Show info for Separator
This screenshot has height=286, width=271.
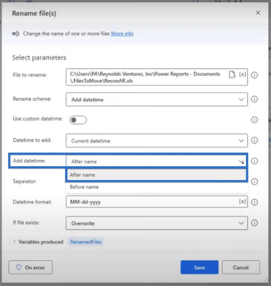[x=254, y=181]
